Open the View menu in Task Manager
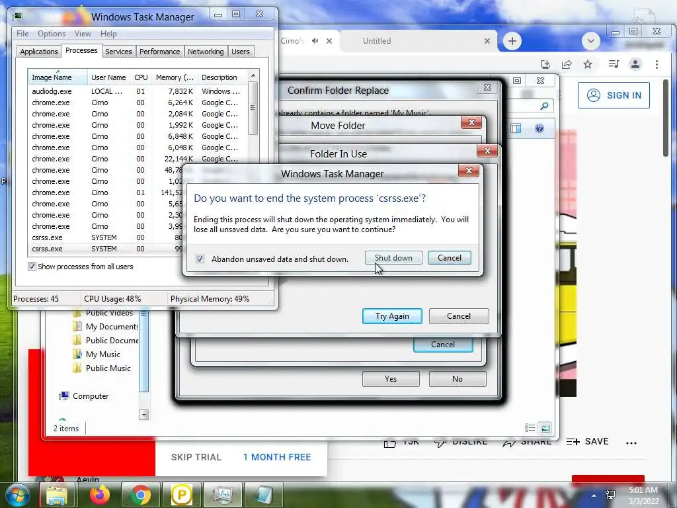This screenshot has width=677, height=508. (83, 34)
